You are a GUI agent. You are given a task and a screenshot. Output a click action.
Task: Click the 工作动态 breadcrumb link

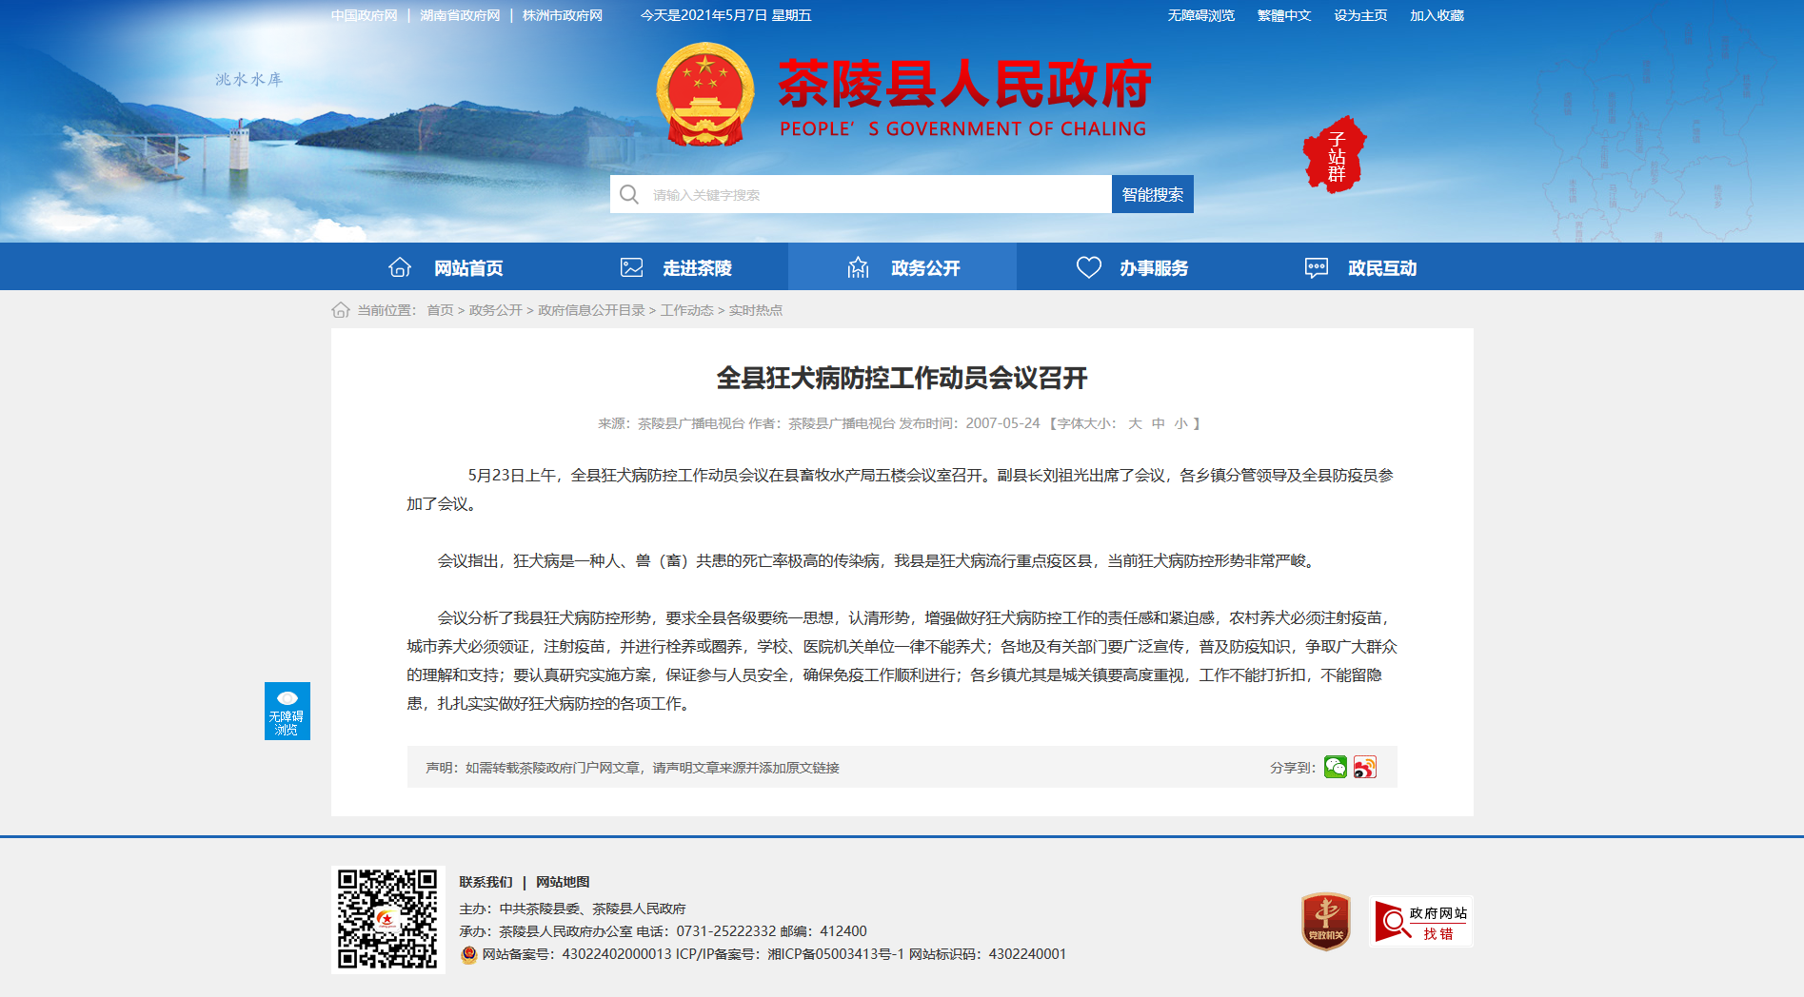(x=686, y=310)
